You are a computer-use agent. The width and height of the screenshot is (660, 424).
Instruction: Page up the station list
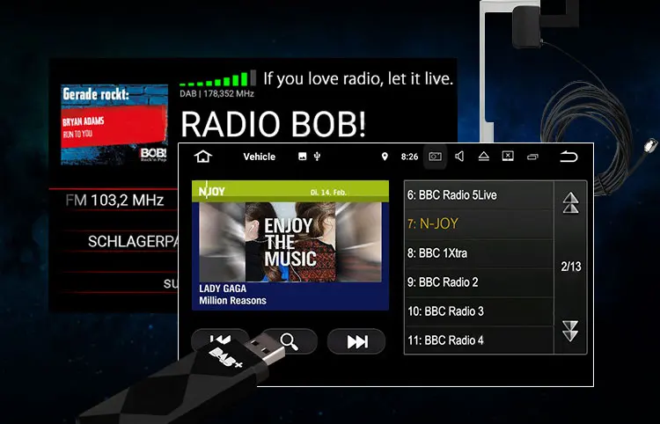click(570, 202)
